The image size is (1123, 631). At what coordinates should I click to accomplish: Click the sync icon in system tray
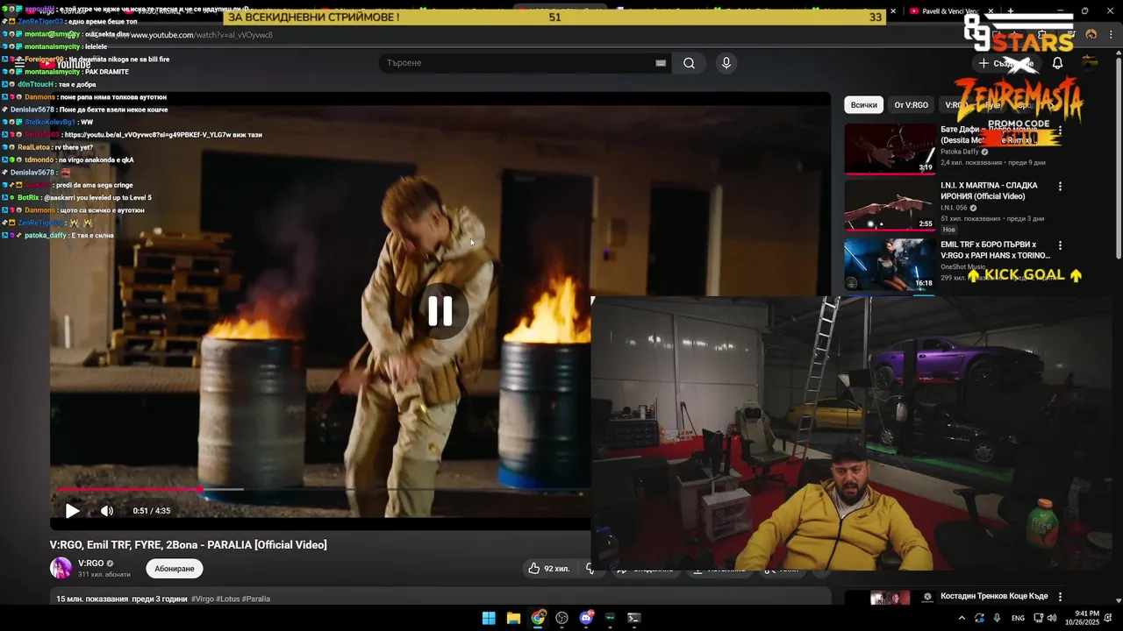(x=979, y=618)
